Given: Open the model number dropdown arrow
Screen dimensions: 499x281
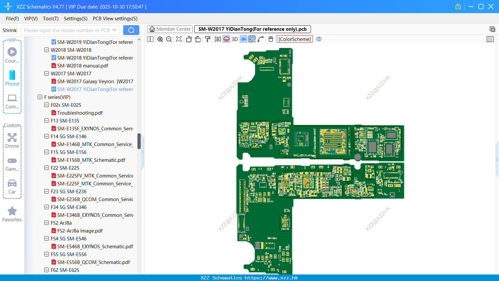Looking at the screenshot, I should pos(114,30).
